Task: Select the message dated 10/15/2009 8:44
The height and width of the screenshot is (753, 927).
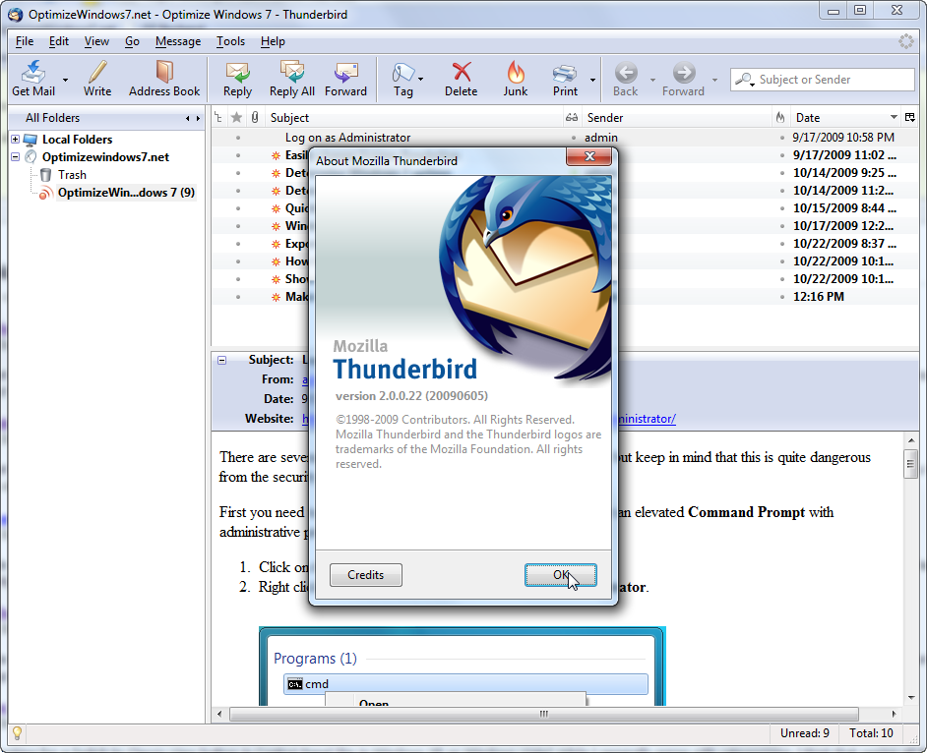Action: tap(844, 207)
